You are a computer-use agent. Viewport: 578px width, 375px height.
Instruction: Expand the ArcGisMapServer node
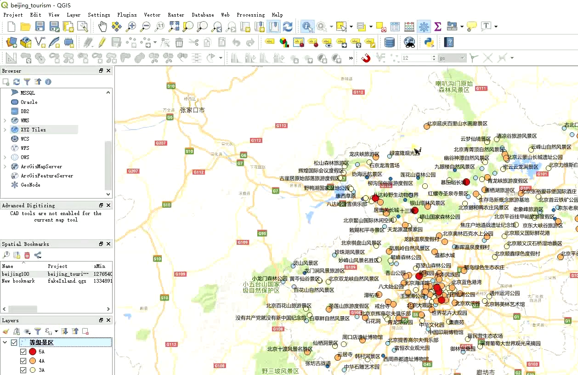click(x=5, y=166)
